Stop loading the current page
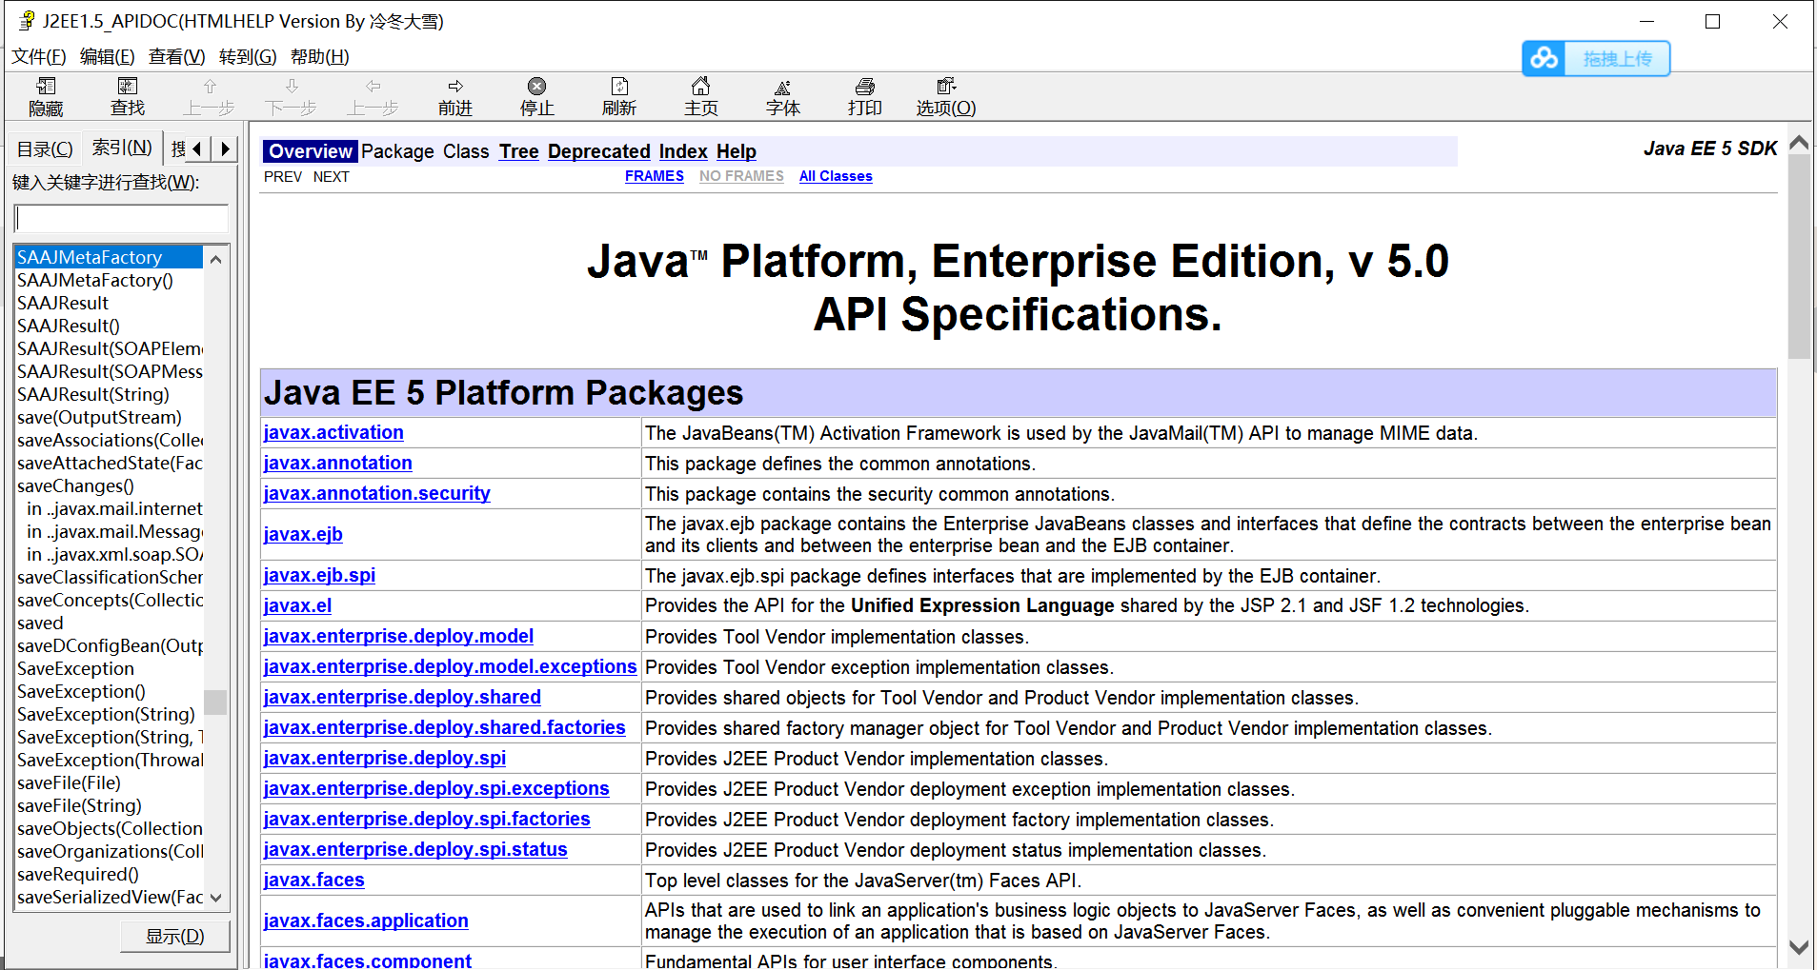1817x970 pixels. (x=536, y=96)
